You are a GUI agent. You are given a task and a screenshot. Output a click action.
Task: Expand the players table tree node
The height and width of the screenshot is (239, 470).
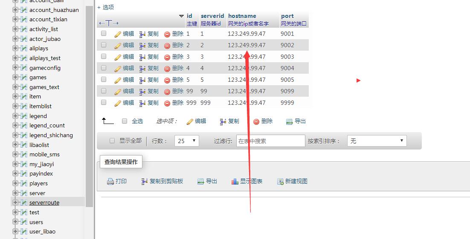pyautogui.click(x=15, y=183)
